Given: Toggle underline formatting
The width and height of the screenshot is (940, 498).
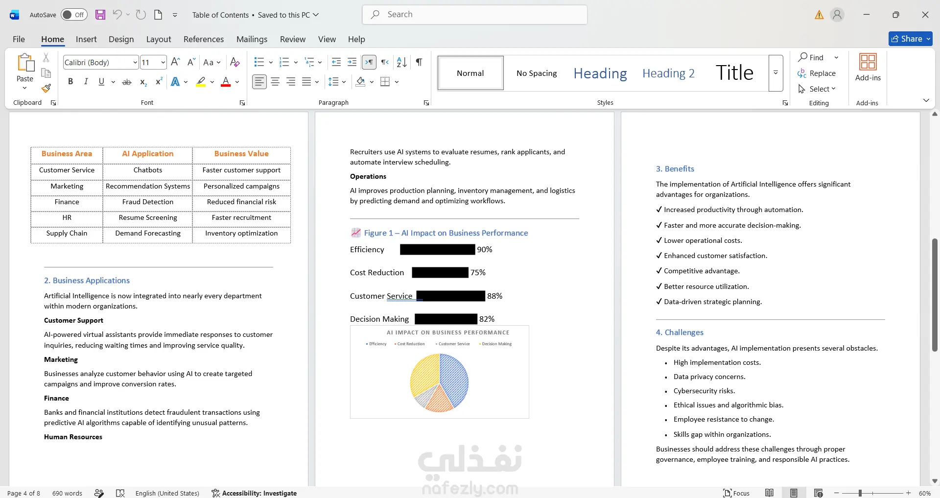Looking at the screenshot, I should (101, 82).
